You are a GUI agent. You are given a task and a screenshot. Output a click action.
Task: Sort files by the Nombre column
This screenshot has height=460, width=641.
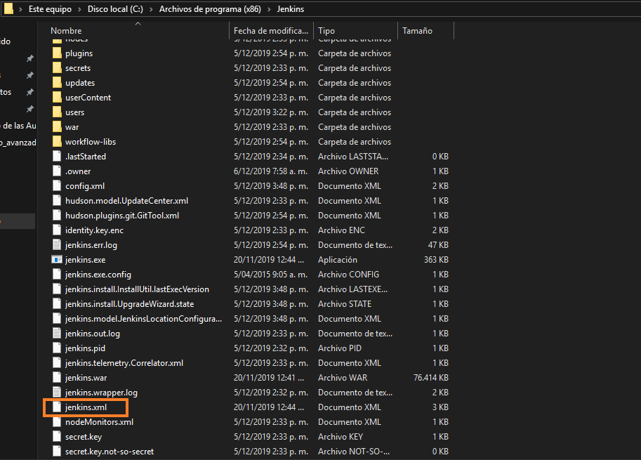67,31
